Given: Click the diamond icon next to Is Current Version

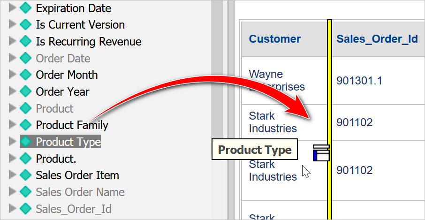Looking at the screenshot, I should pos(25,25).
